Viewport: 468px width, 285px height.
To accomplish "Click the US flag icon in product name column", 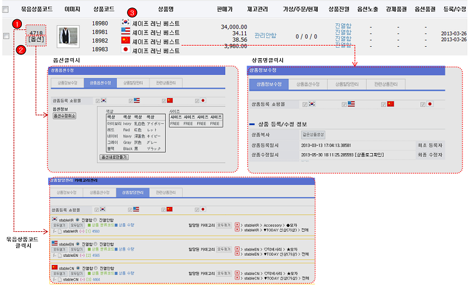I will [124, 31].
